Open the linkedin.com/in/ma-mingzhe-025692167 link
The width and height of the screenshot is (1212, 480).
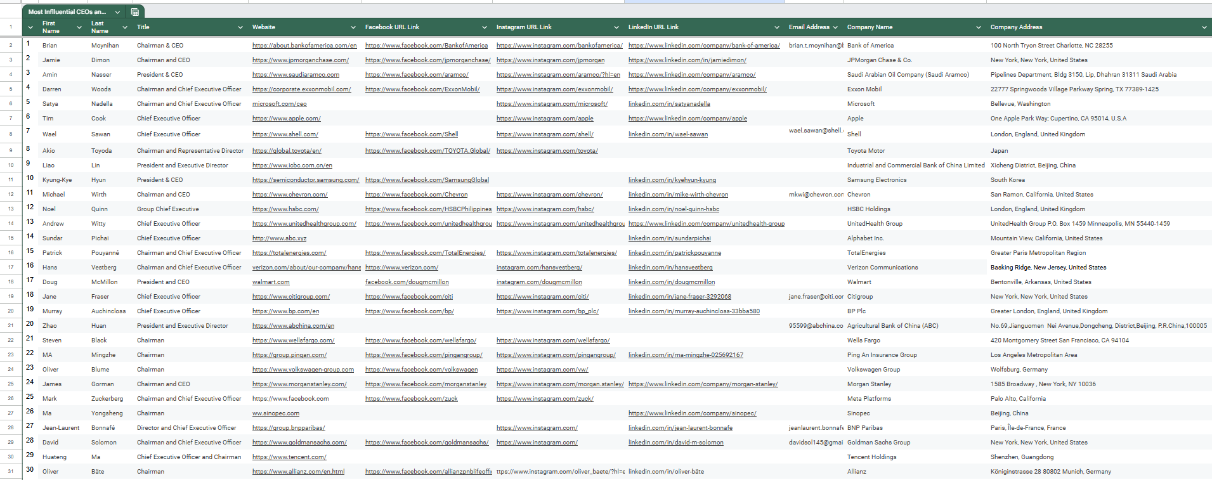[686, 355]
